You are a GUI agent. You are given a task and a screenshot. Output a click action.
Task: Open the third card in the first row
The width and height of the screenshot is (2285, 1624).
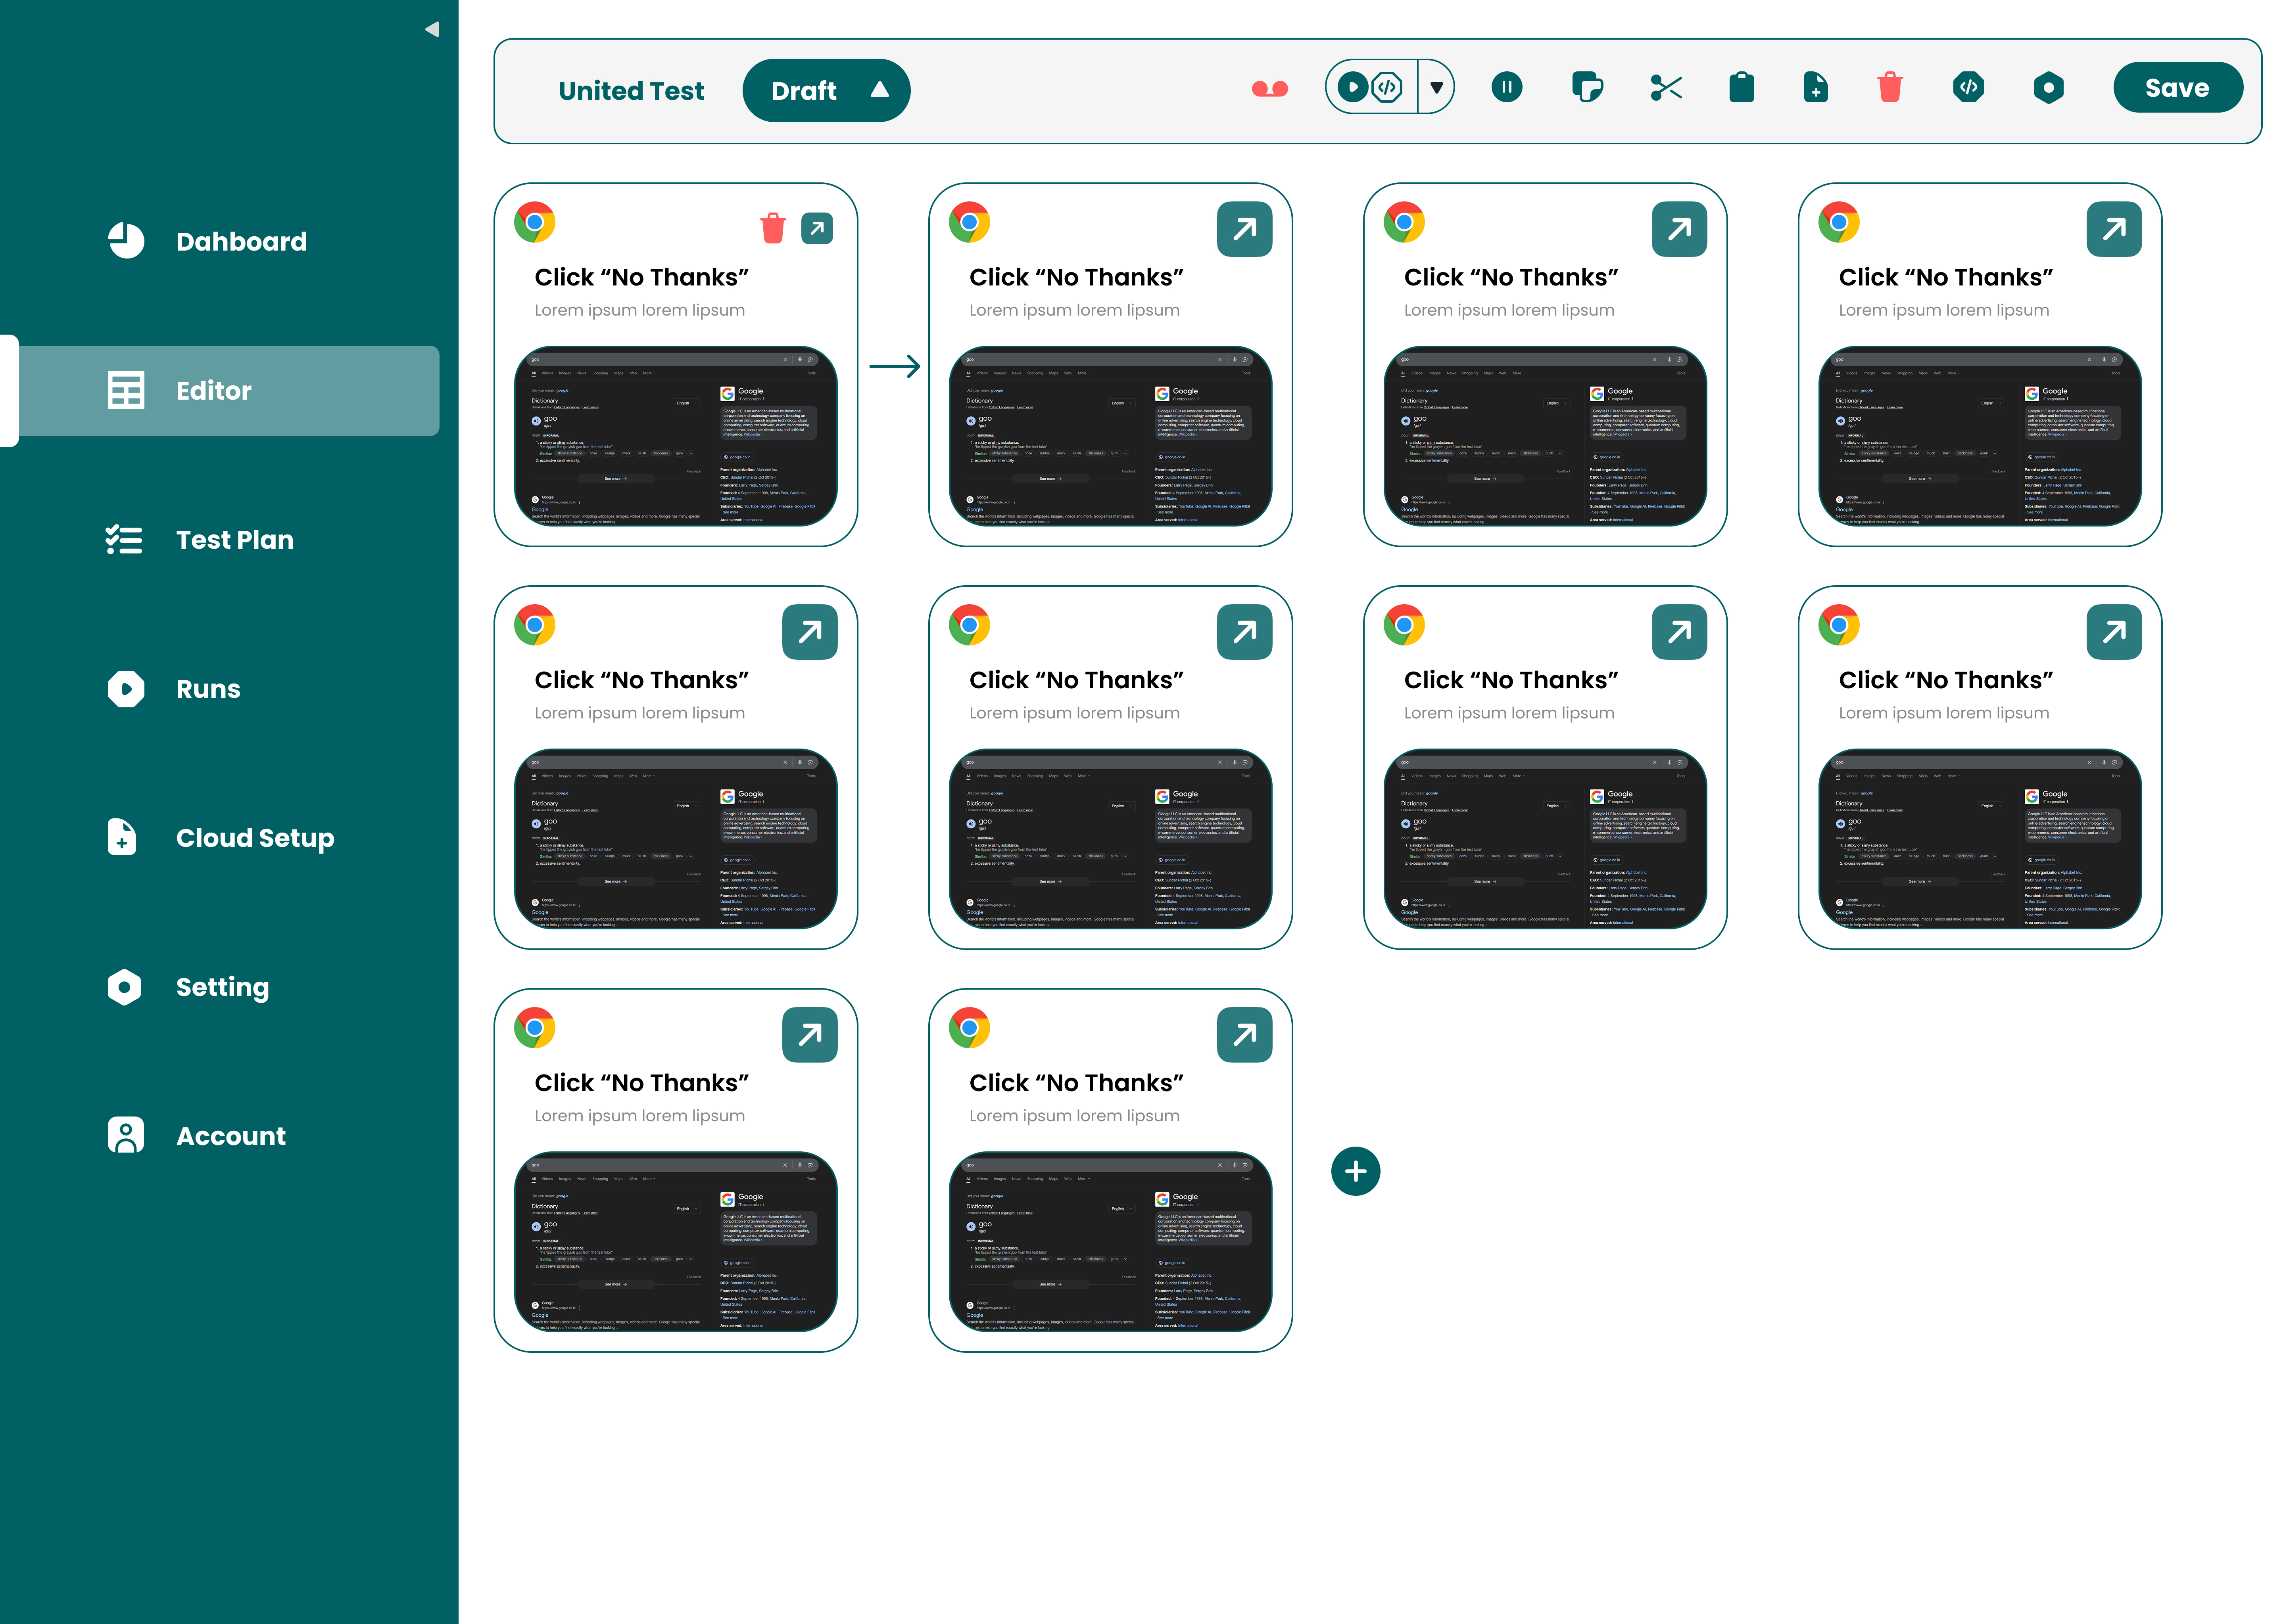pos(1679,229)
